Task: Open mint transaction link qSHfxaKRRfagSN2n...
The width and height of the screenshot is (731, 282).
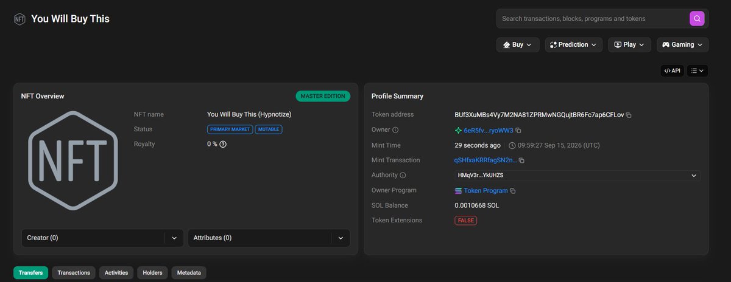Action: tap(486, 160)
